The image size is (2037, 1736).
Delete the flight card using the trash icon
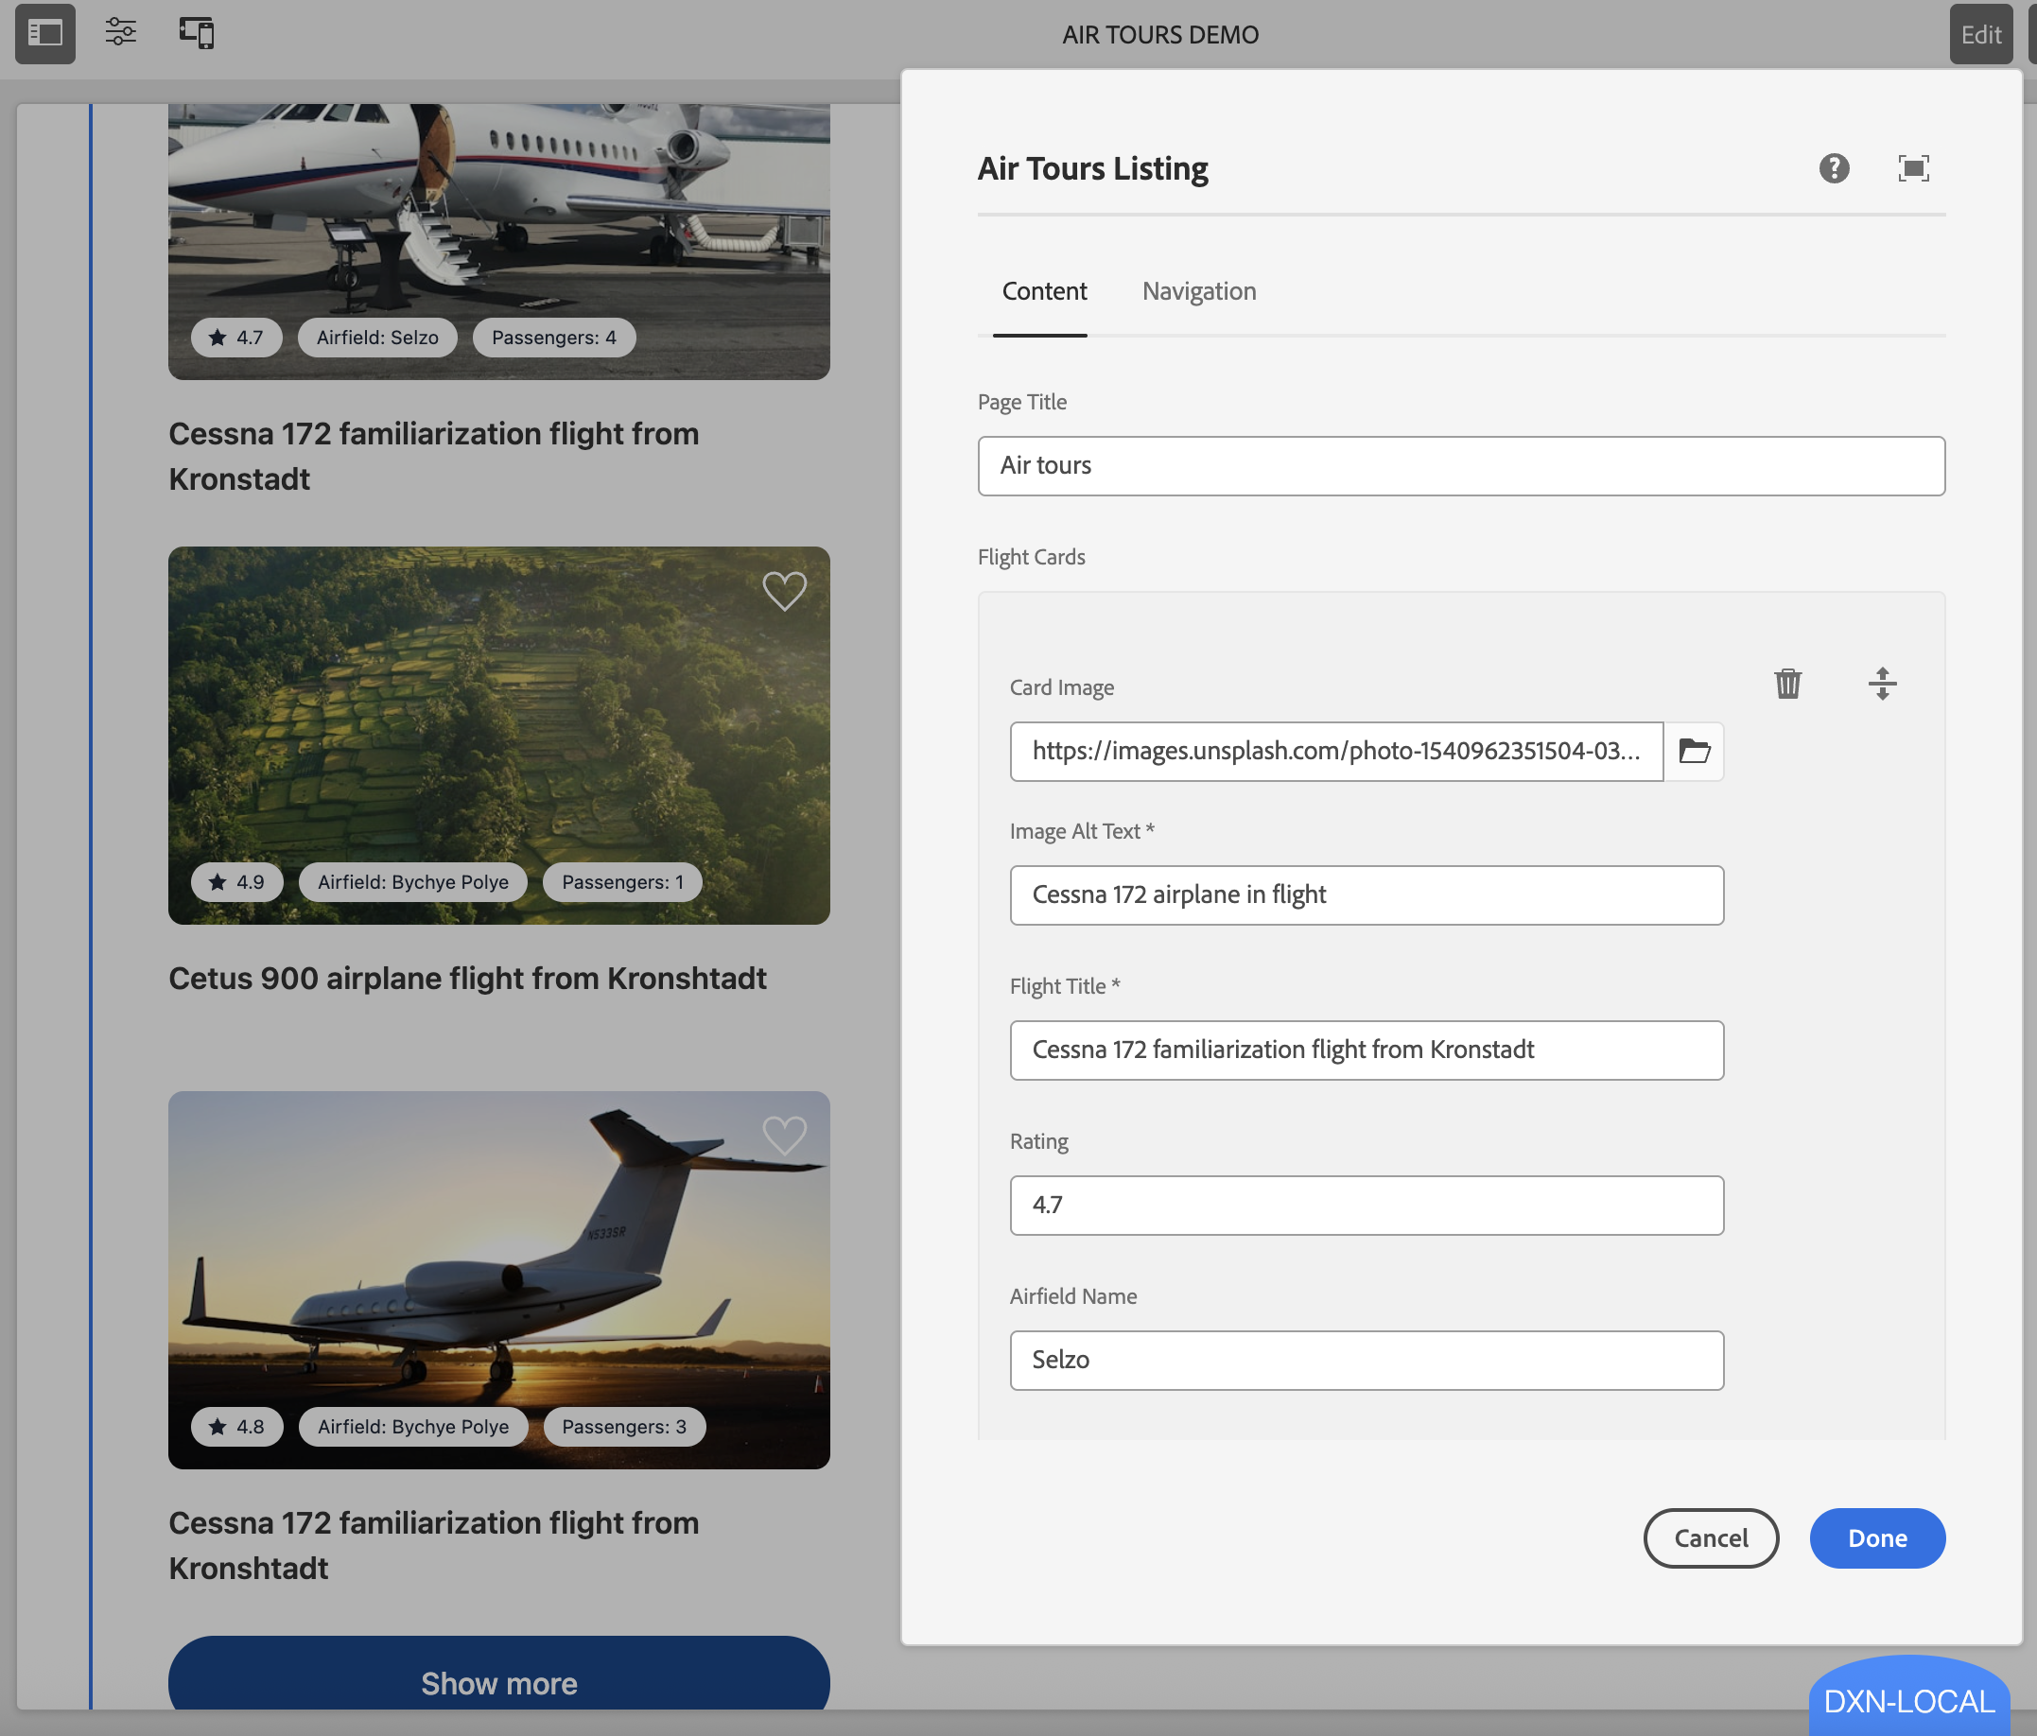[x=1787, y=685]
